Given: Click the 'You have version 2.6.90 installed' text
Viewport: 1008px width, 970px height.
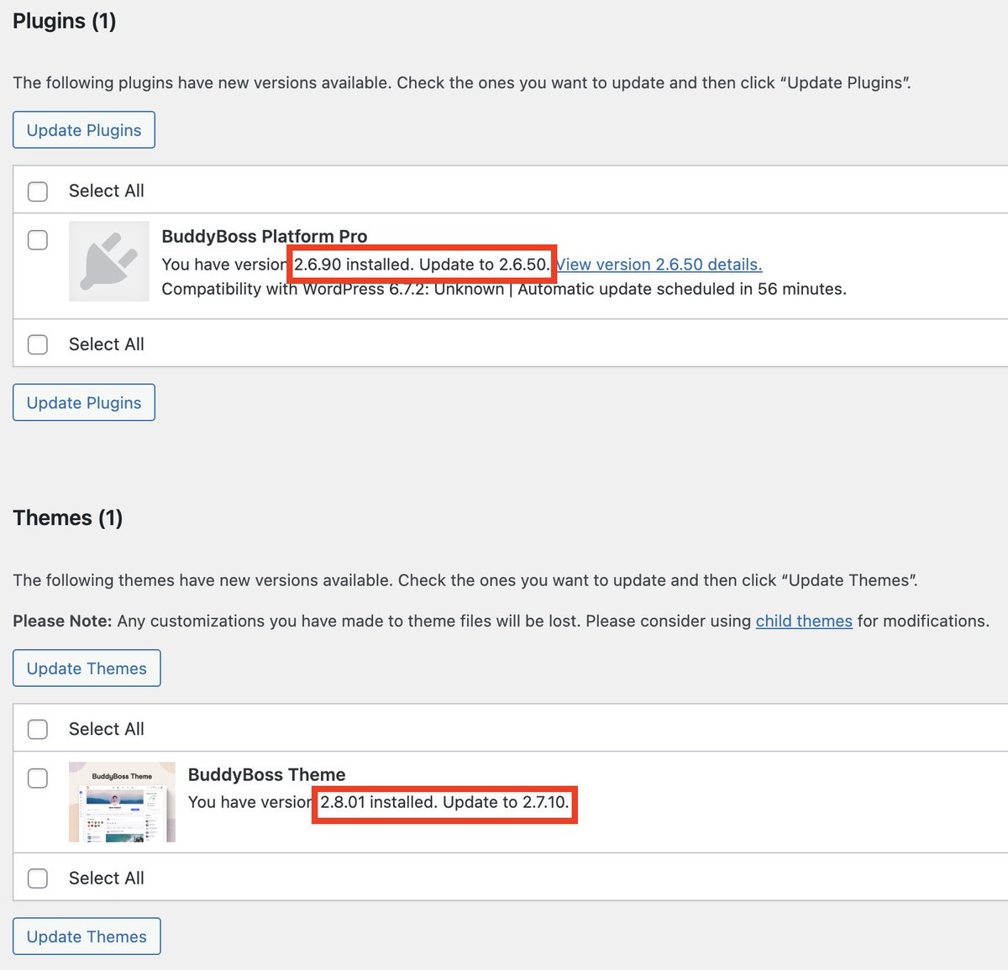Looking at the screenshot, I should pos(287,265).
